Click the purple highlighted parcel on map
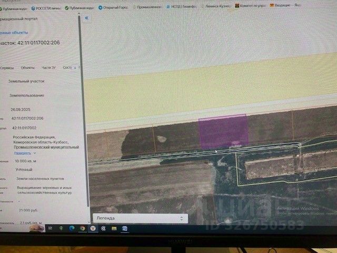 [223, 131]
